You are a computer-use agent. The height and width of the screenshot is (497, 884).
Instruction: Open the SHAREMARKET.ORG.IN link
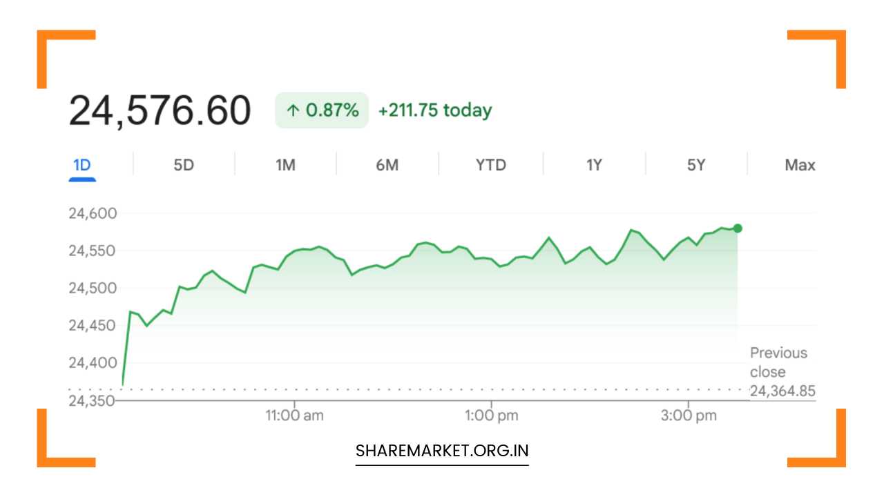pos(442,451)
